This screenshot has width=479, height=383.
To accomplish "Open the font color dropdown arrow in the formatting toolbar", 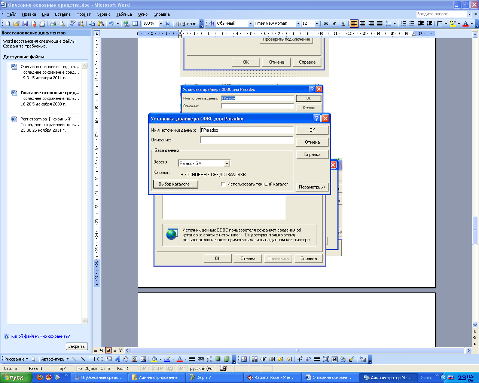I will (x=472, y=24).
